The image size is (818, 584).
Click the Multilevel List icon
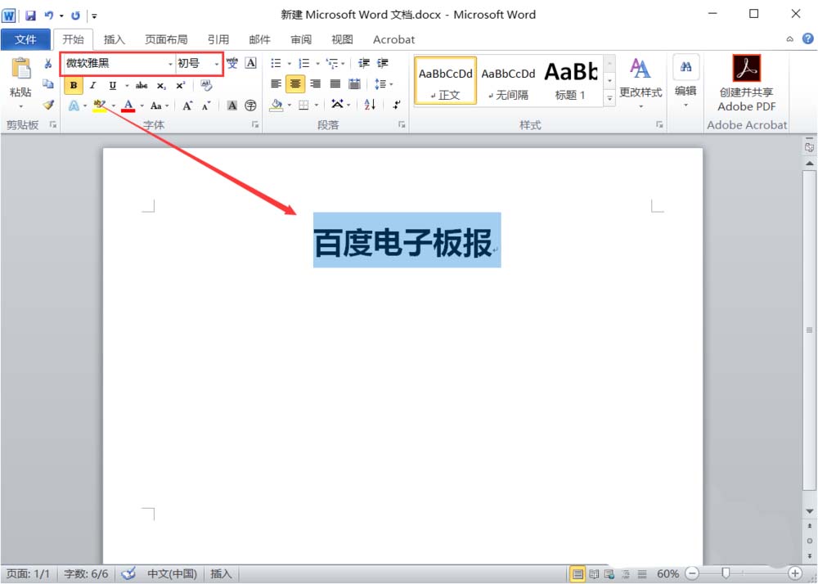tap(332, 63)
